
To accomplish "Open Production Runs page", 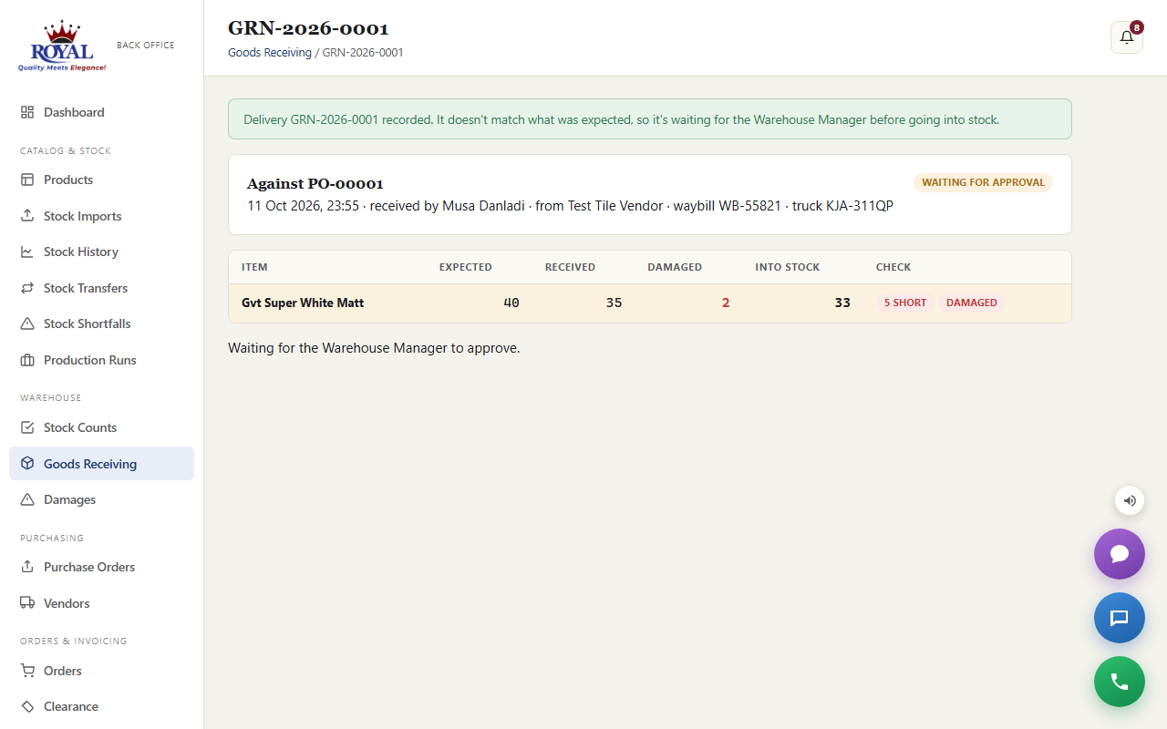I will [101, 360].
